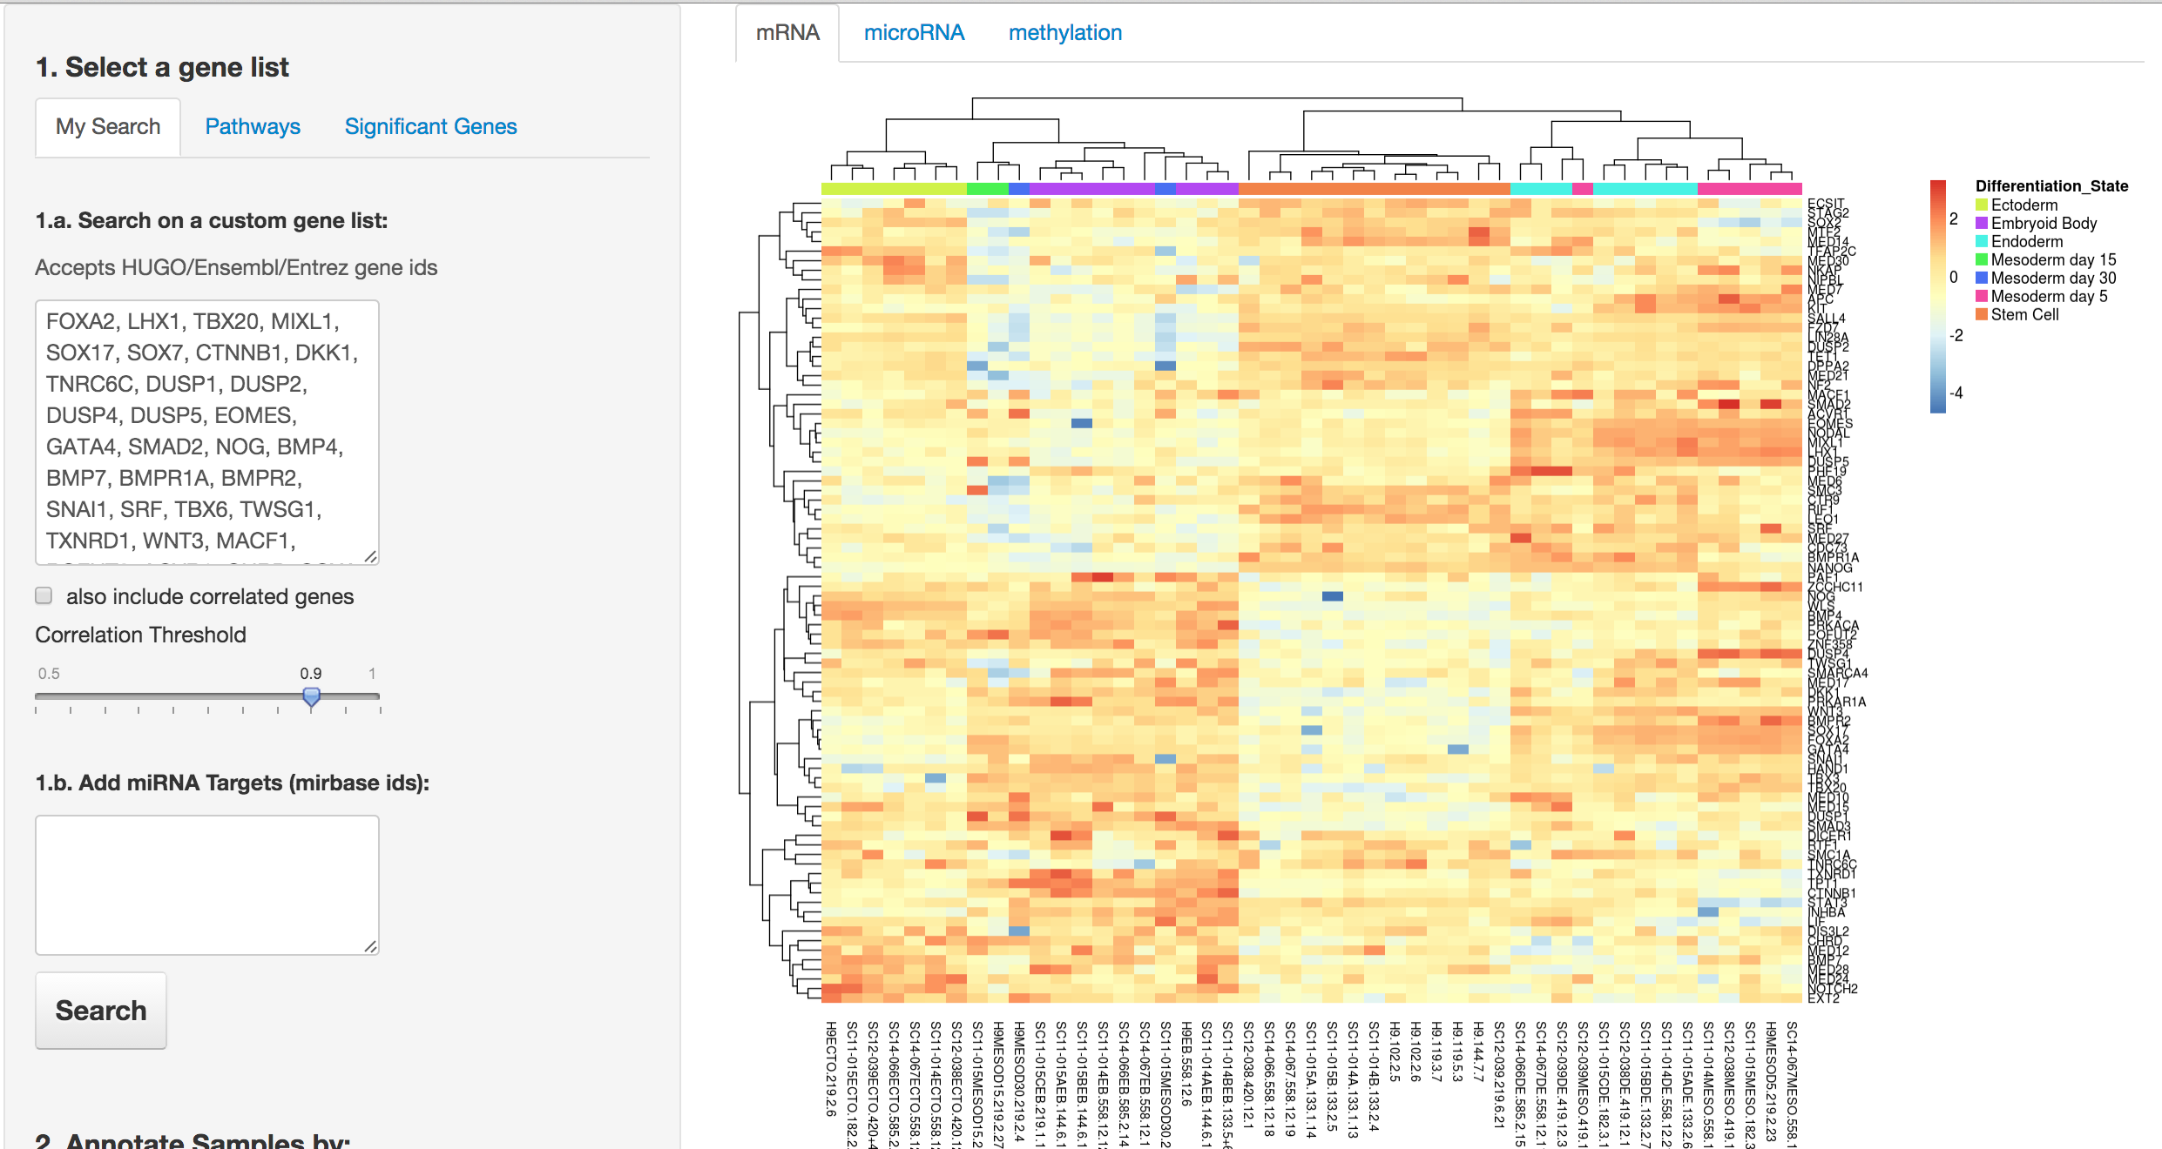Image resolution: width=2162 pixels, height=1149 pixels.
Task: Click the Mesoderm day 15 legend swatch
Action: [x=1982, y=260]
